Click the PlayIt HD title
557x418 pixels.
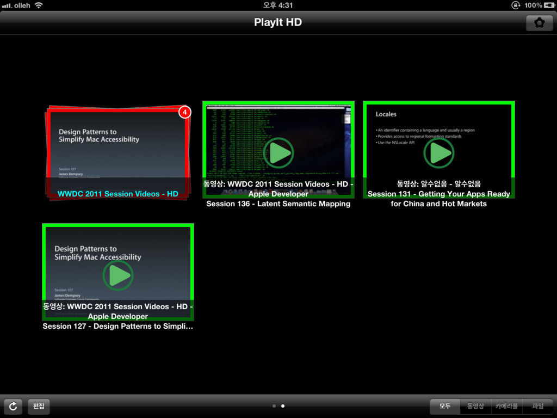278,22
